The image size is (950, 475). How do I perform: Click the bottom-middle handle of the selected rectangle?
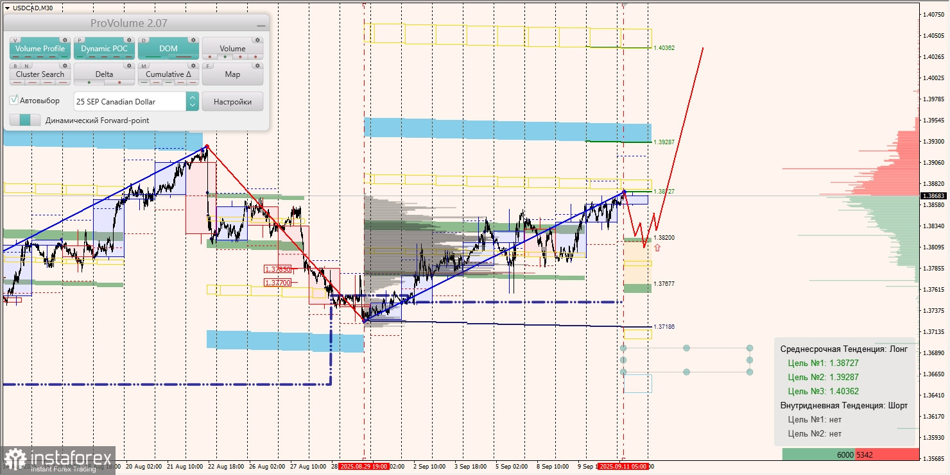686,372
